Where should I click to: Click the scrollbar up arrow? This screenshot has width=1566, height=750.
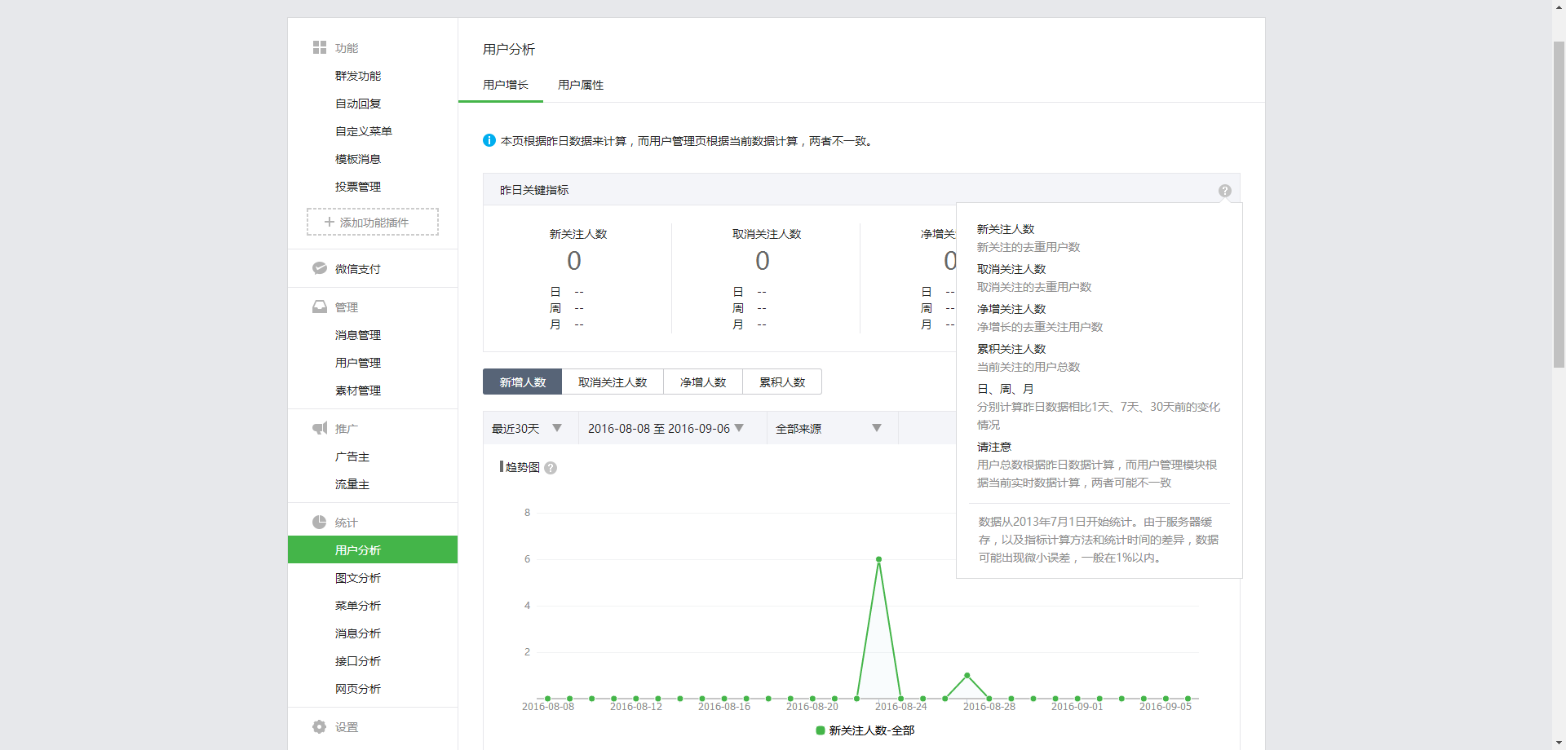pyautogui.click(x=1559, y=7)
